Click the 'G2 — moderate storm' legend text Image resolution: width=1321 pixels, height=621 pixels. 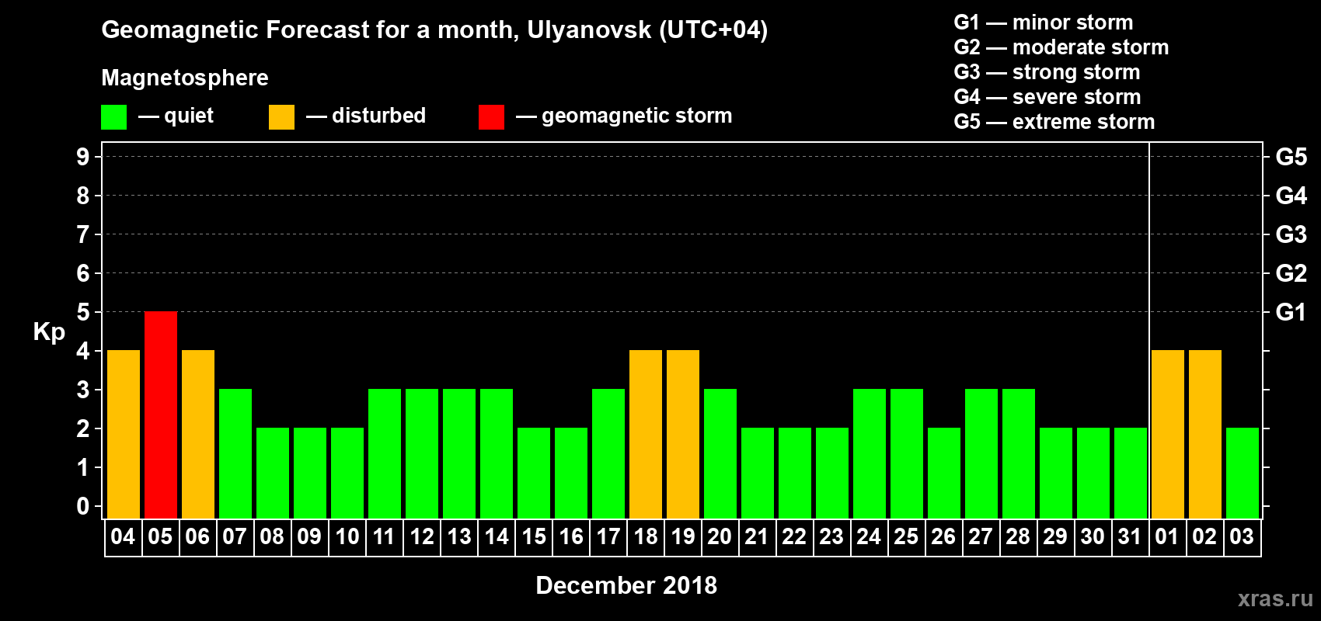pyautogui.click(x=1061, y=47)
